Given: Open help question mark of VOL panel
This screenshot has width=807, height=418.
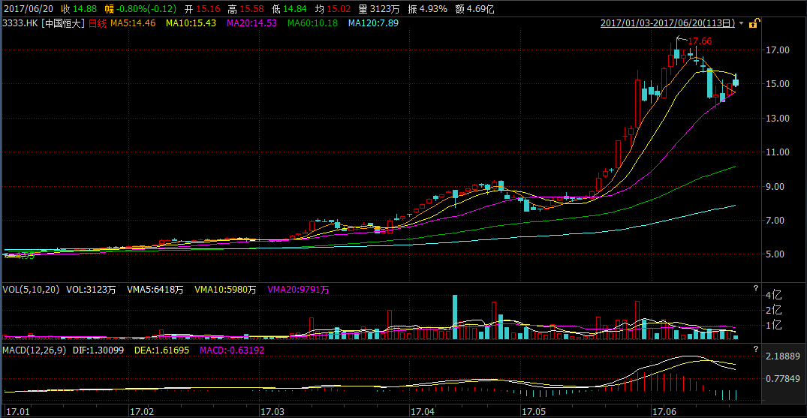Looking at the screenshot, I should (755, 288).
